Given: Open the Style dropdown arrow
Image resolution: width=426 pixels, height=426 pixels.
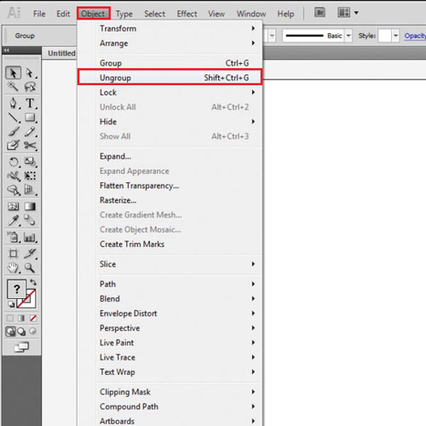Looking at the screenshot, I should (x=395, y=36).
